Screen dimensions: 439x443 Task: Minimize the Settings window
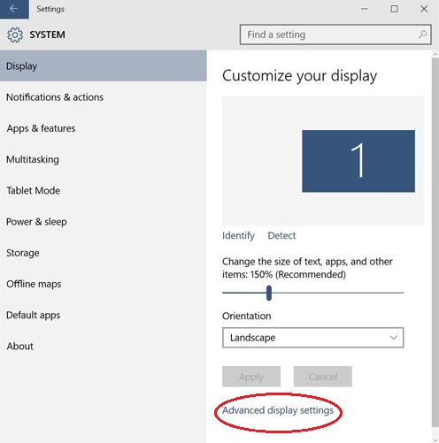[365, 9]
